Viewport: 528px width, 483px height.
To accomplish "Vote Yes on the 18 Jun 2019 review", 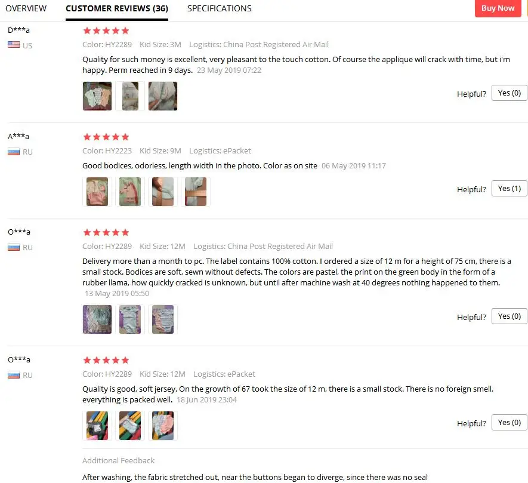I will pyautogui.click(x=509, y=422).
